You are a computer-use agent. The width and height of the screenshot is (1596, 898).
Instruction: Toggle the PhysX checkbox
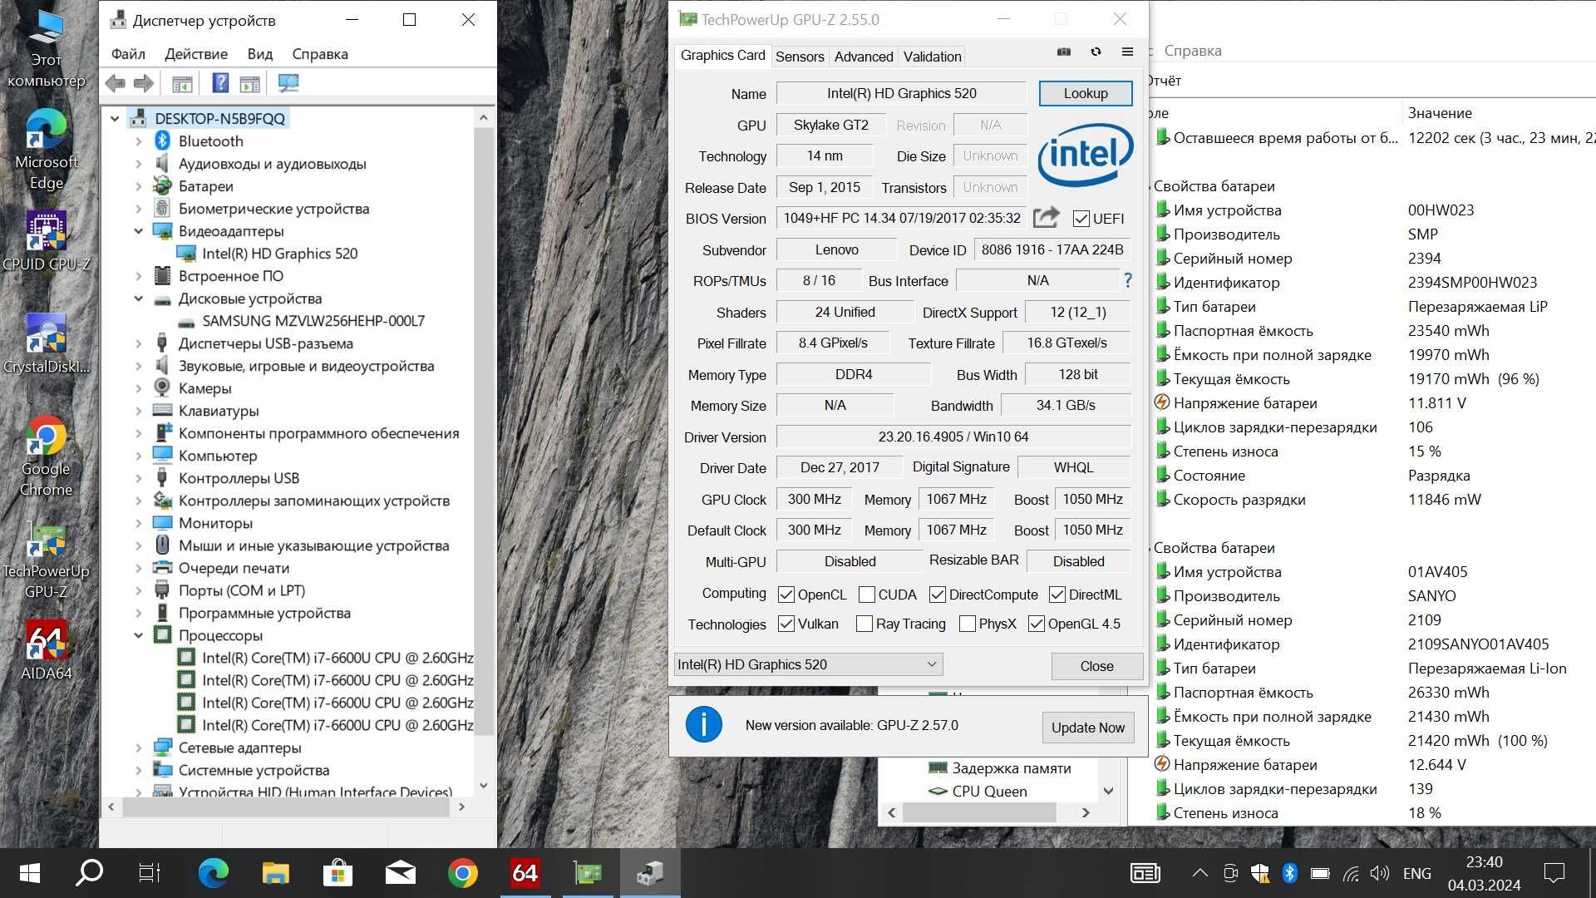(967, 624)
